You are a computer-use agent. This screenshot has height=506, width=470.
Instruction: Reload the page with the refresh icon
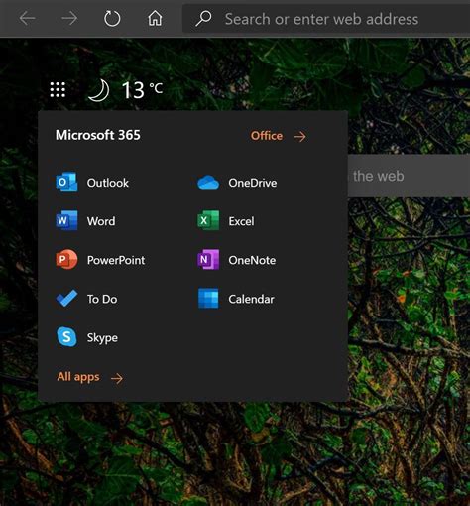click(112, 18)
